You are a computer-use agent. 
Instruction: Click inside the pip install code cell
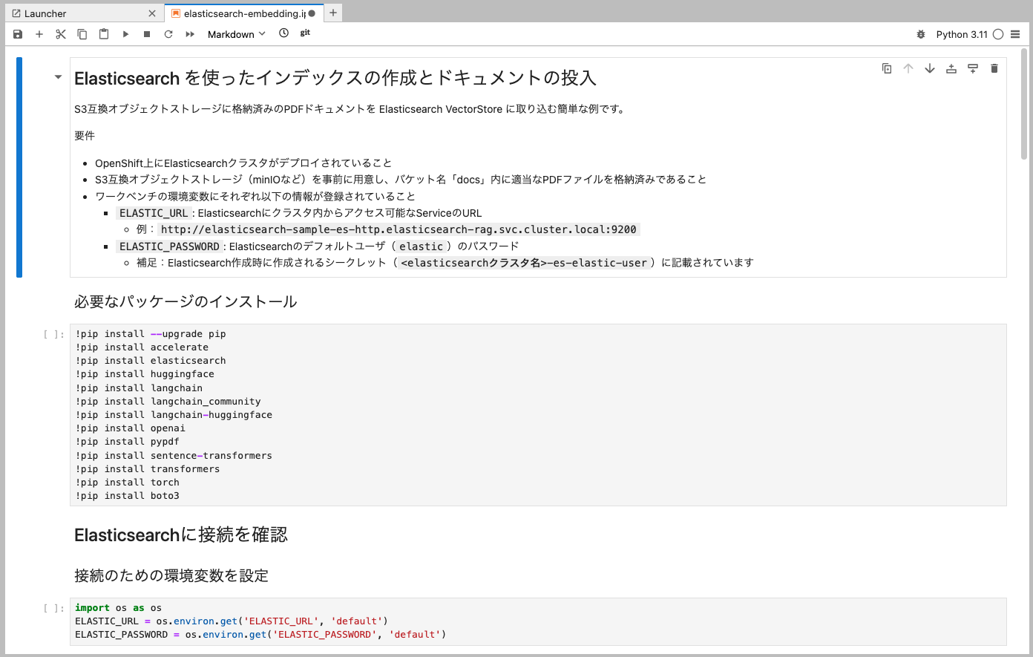pyautogui.click(x=538, y=415)
